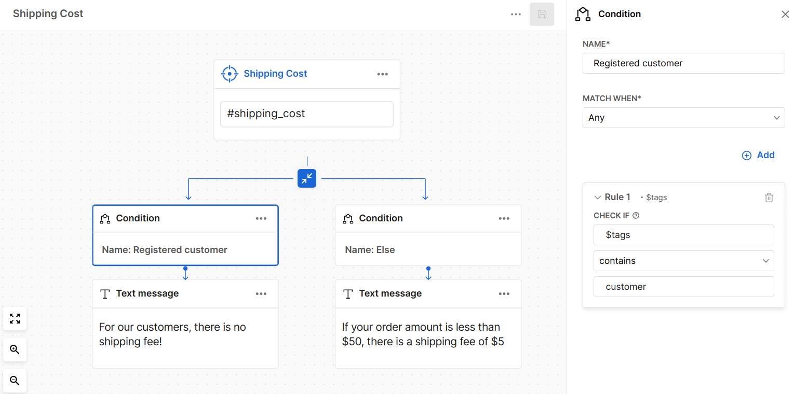Click the help icon next to CHECK IF

(636, 216)
